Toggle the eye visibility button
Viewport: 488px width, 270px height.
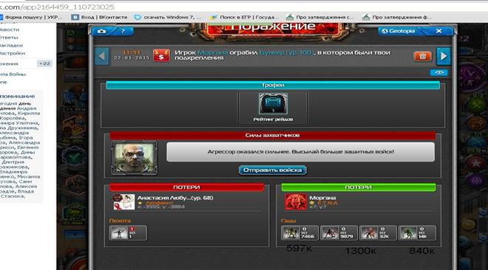tap(438, 72)
